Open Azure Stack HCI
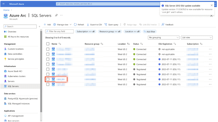The height and width of the screenshot is (122, 218). pyautogui.click(x=15, y=71)
